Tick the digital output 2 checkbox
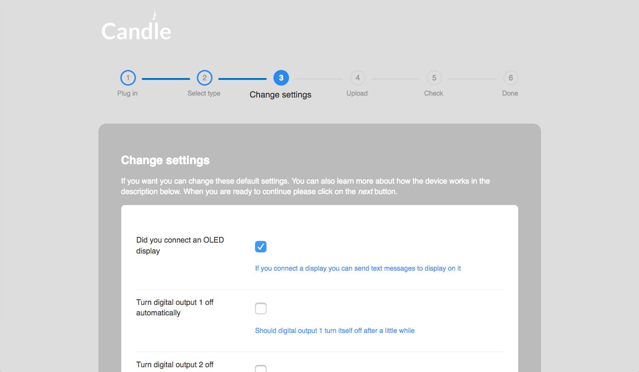639x372 pixels. click(x=261, y=369)
